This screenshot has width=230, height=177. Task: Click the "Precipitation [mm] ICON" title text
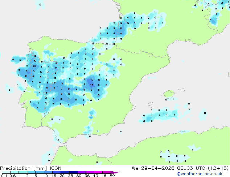[x=31, y=168]
